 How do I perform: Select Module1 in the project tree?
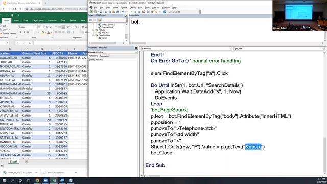pos(105,33)
